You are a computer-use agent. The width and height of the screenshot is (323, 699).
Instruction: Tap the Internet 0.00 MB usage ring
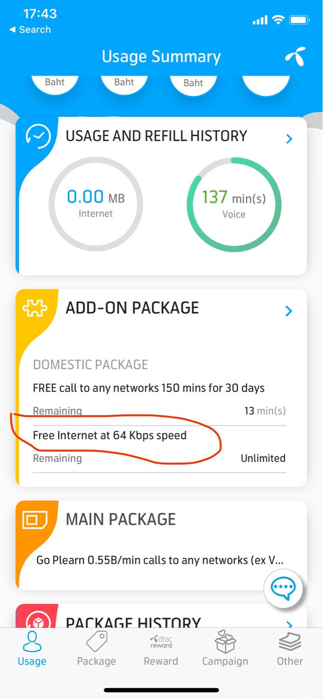tap(96, 204)
